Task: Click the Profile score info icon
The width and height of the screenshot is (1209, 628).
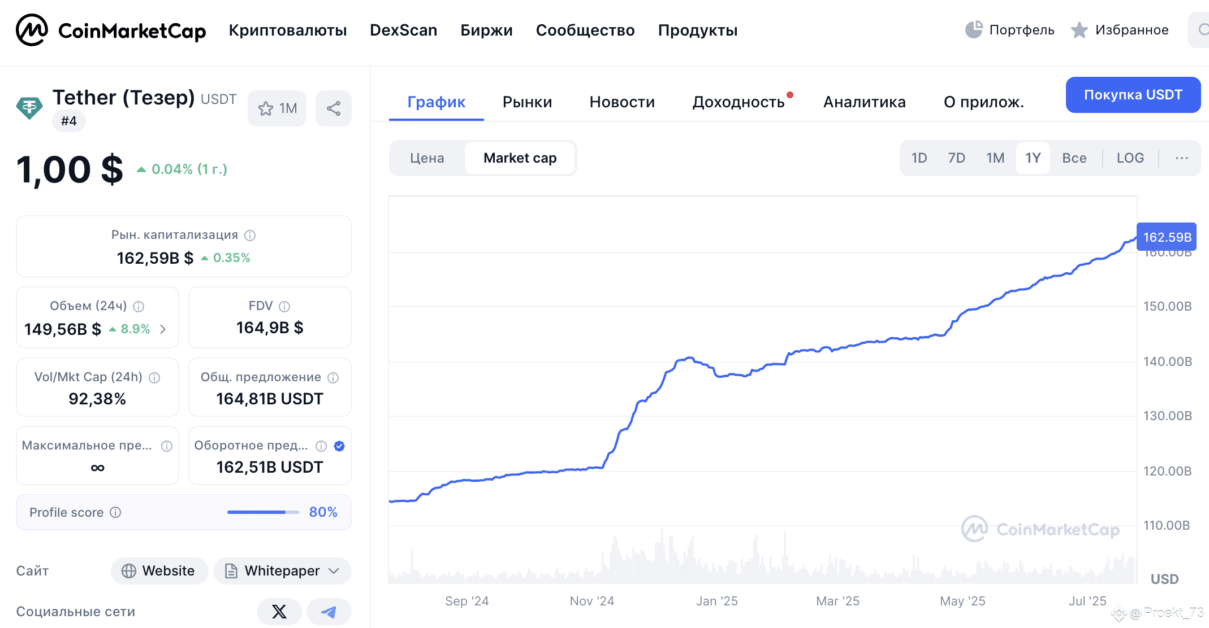Action: (x=115, y=512)
